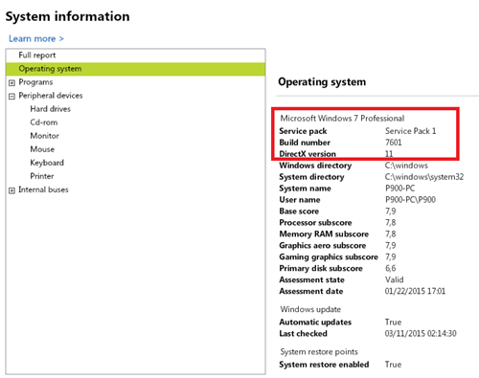Collapse the Peripheral devices node
479x378 pixels.
pos(11,97)
